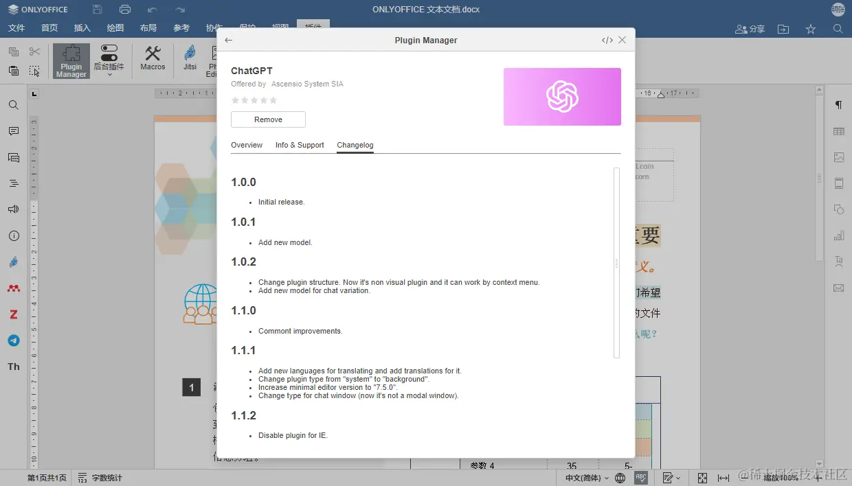Open the Zotero plugin in sidebar
Screen dimensions: 852x486
pos(14,314)
